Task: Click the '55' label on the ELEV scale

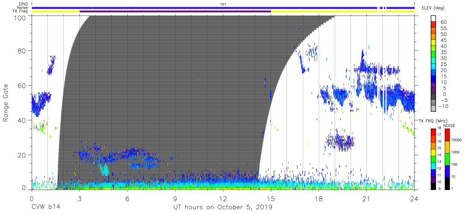Action: click(x=443, y=28)
